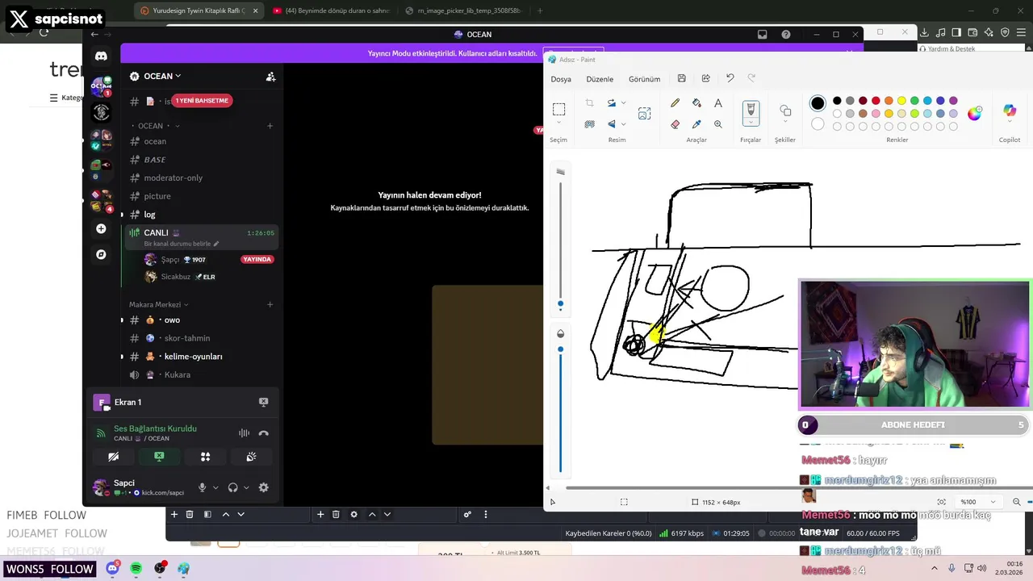
Task: Open the Düzenle menu in Paint
Action: 600,79
